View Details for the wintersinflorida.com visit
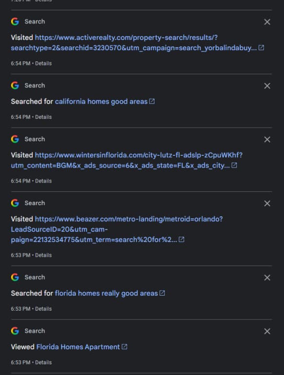The width and height of the screenshot is (284, 375). tap(43, 181)
